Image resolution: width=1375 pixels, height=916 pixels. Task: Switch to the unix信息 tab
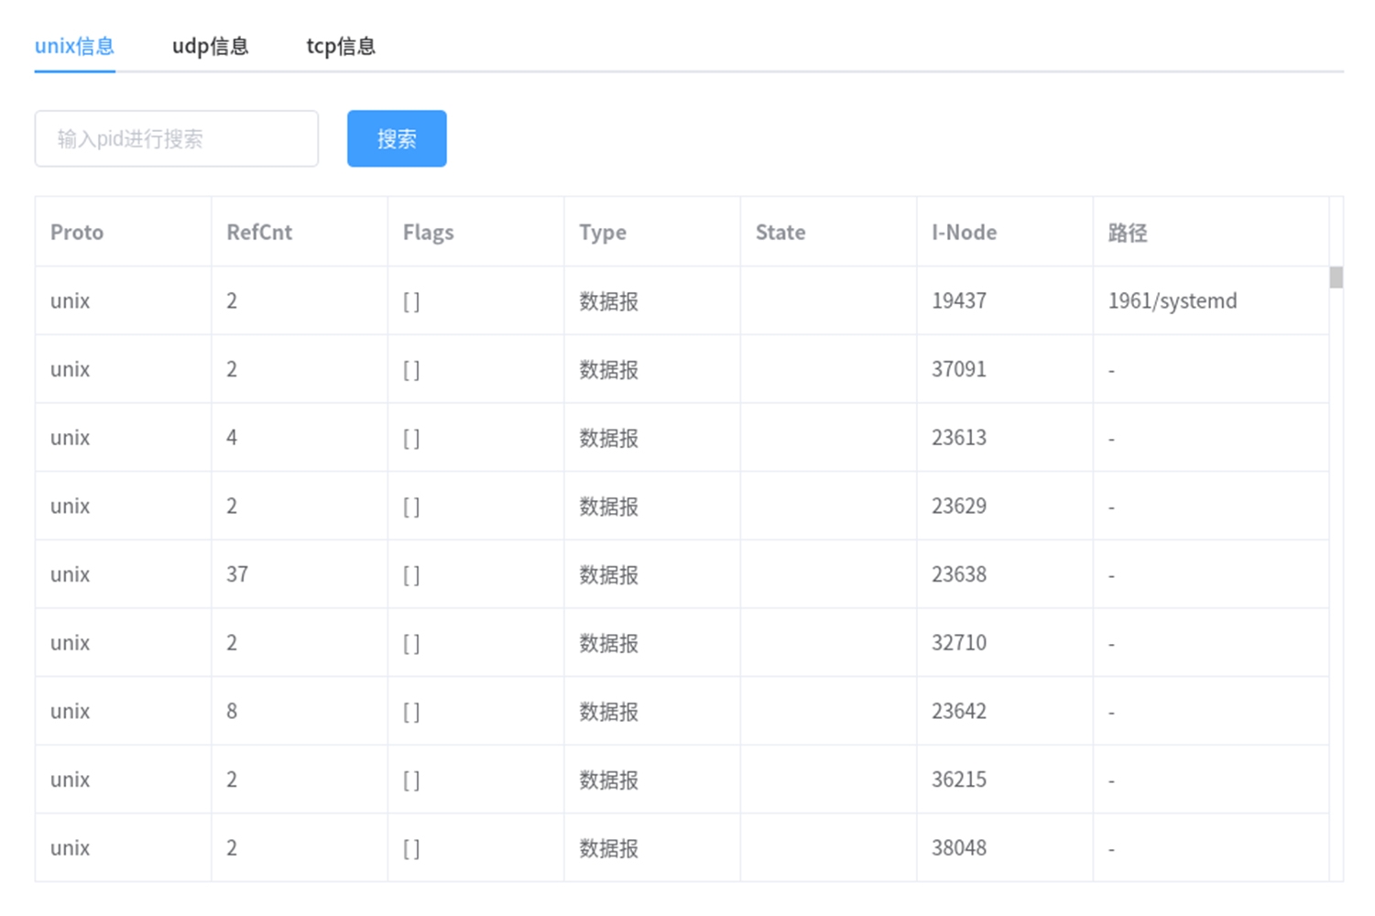point(74,46)
